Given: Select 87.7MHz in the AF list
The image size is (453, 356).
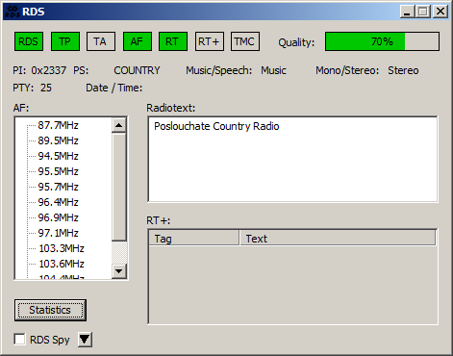Looking at the screenshot, I should coord(58,125).
